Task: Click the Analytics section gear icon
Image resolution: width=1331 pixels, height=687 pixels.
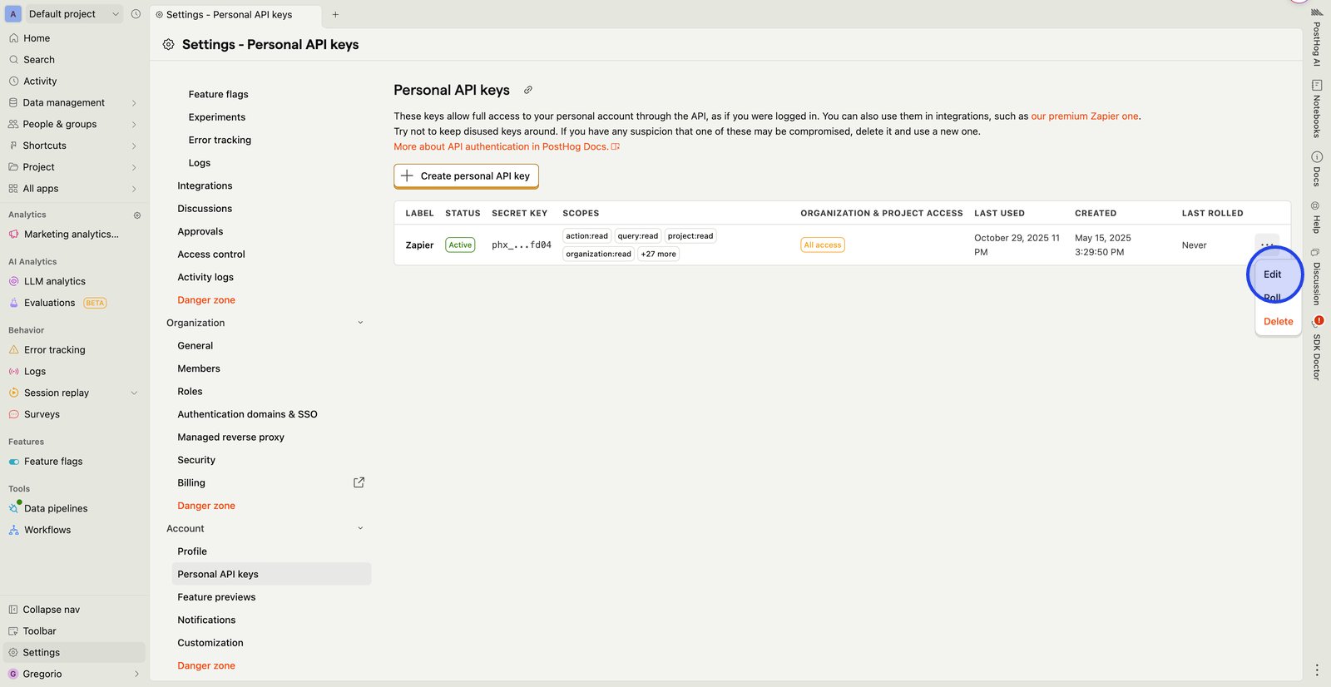Action: point(137,215)
